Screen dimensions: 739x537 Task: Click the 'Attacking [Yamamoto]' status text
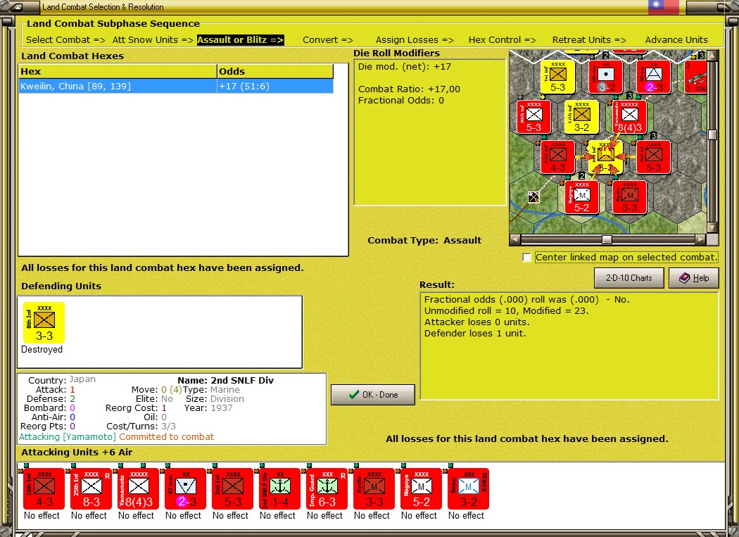(x=68, y=436)
